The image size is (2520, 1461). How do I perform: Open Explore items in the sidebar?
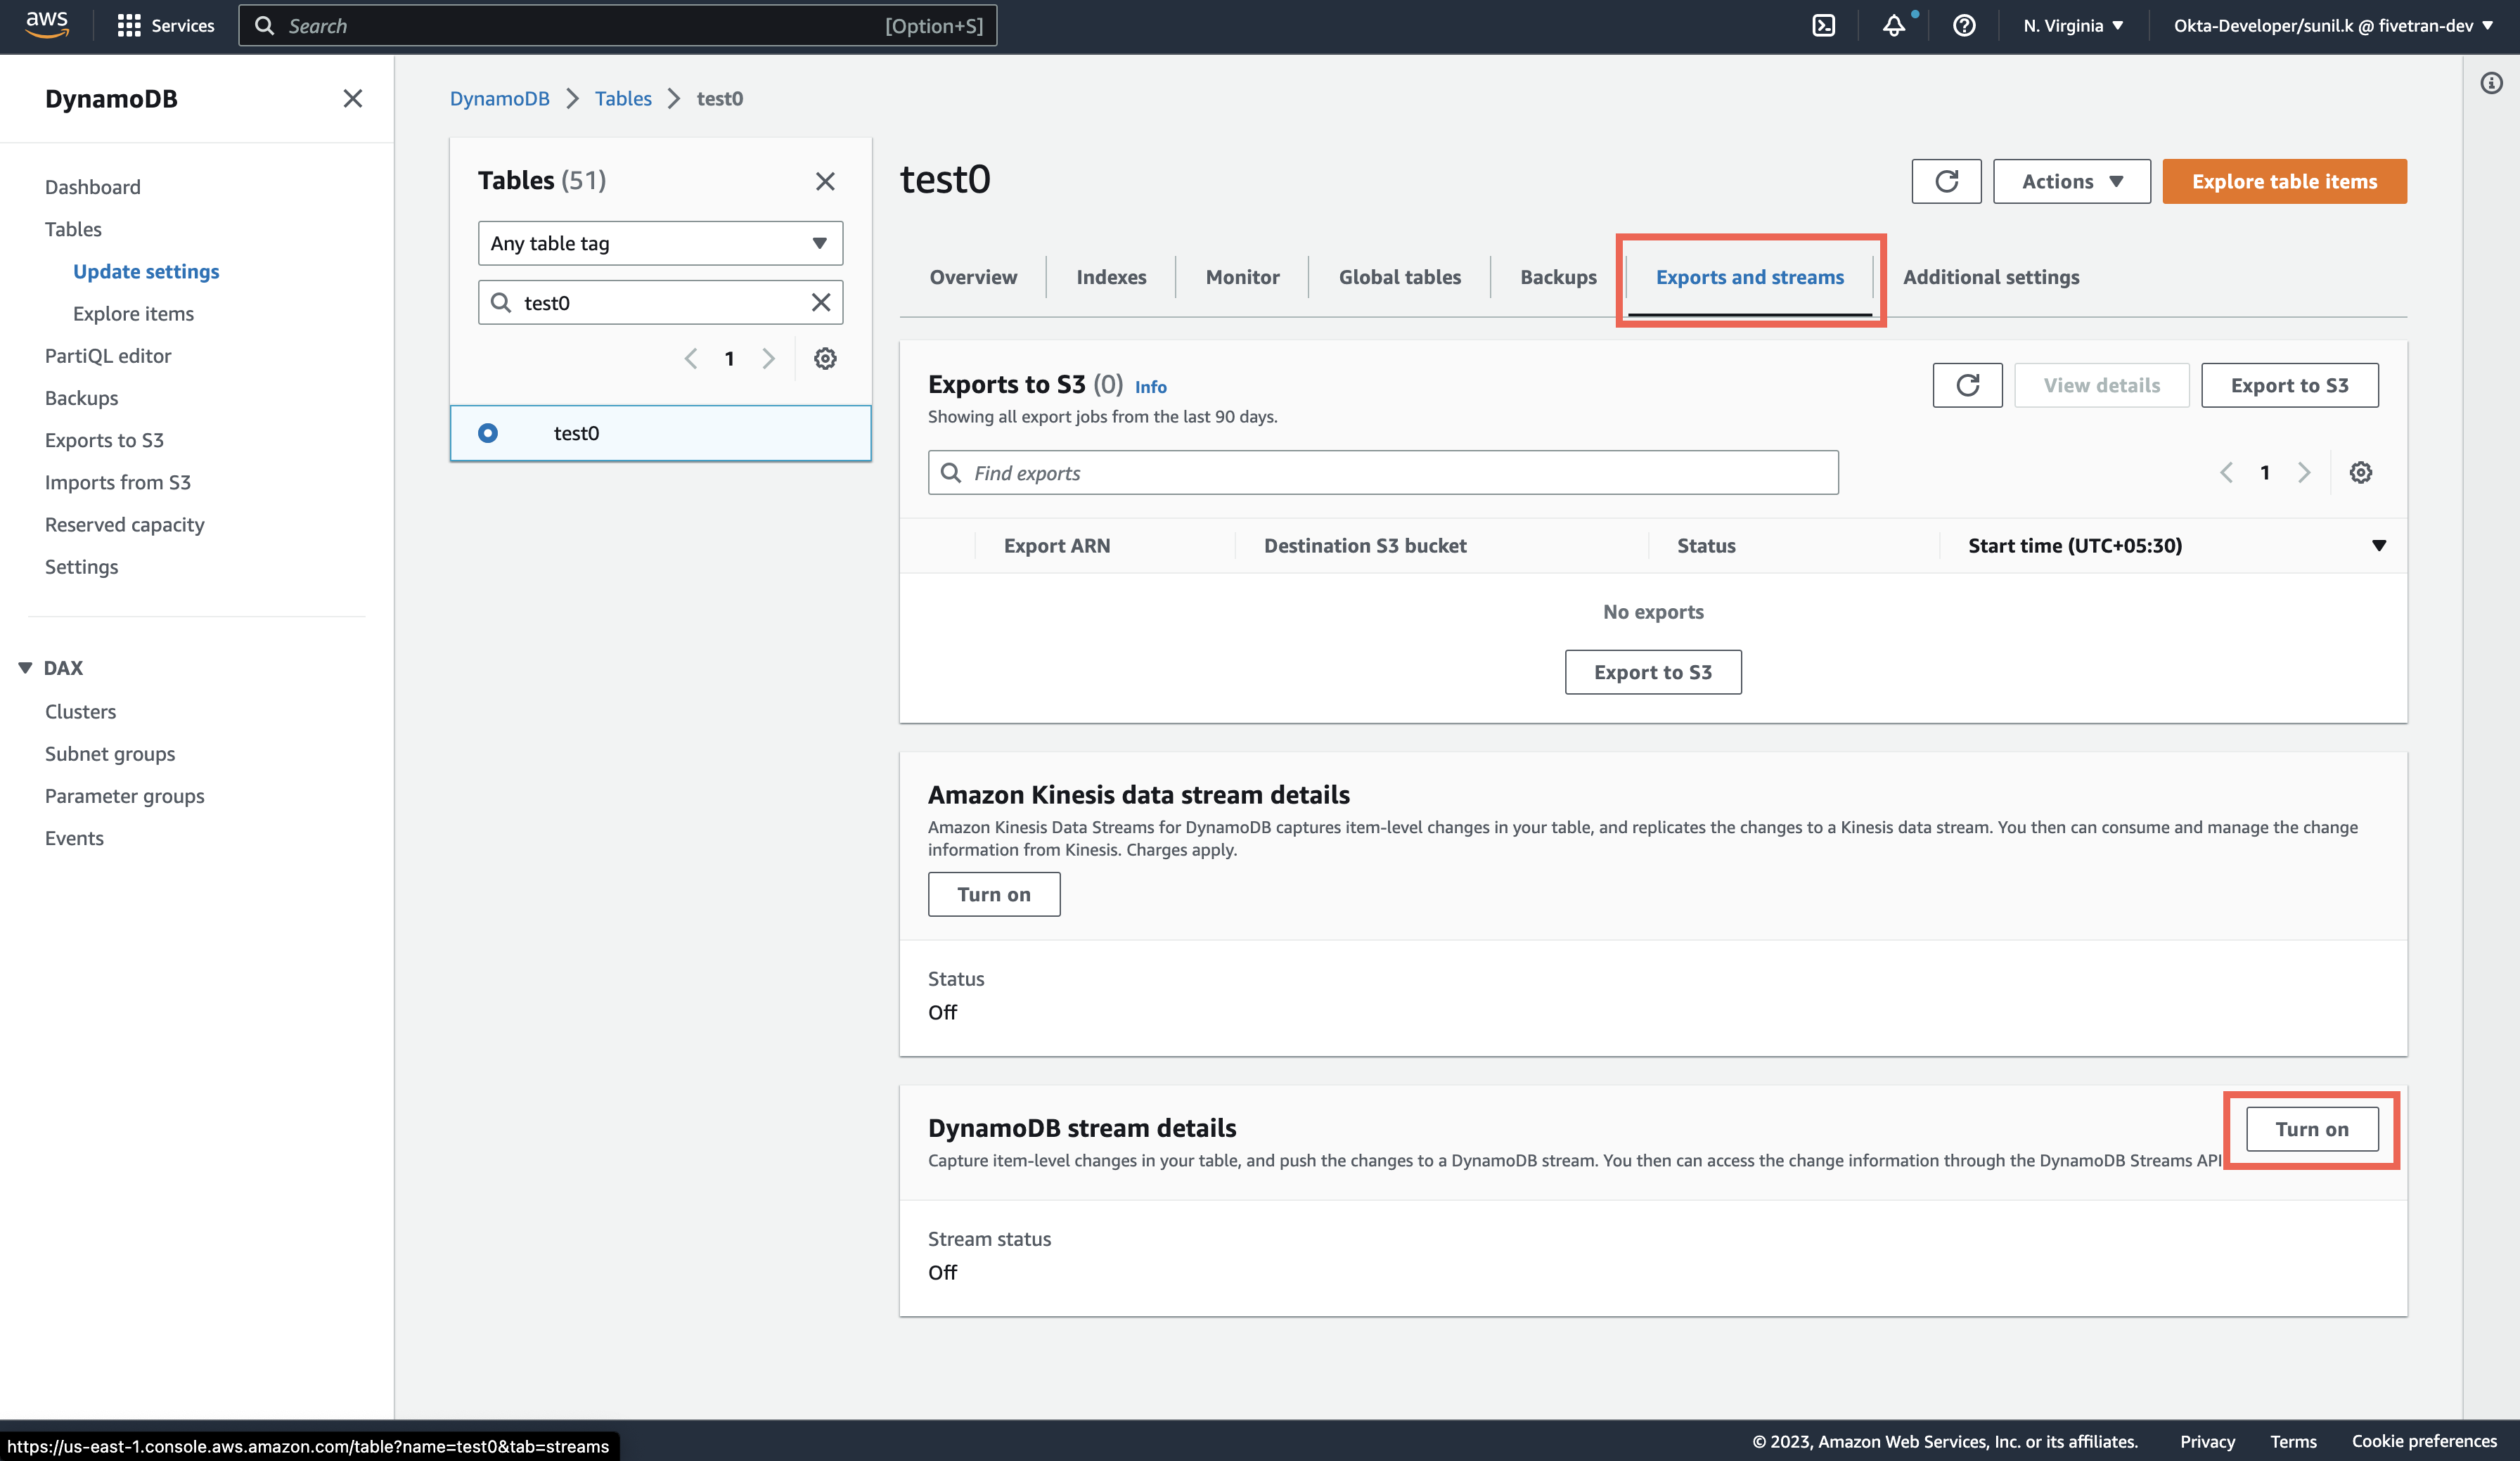133,313
